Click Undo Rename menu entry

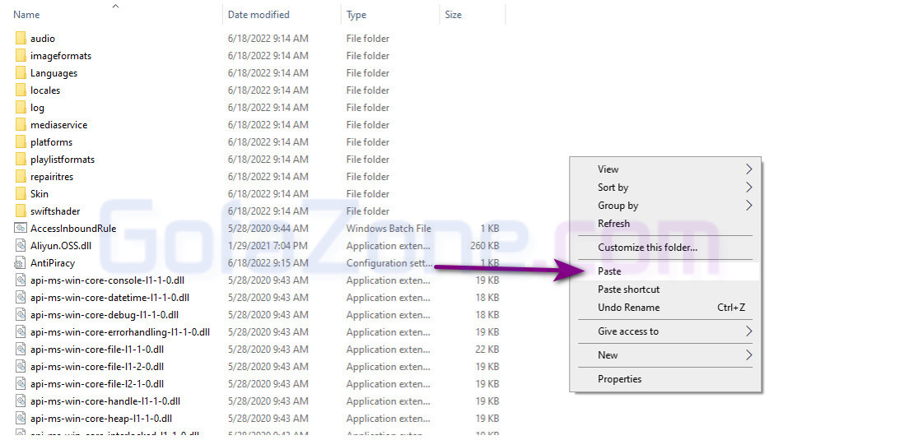pyautogui.click(x=629, y=308)
